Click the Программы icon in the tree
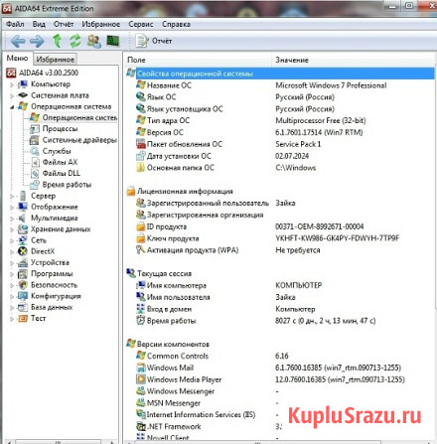This screenshot has width=437, height=444. [23, 274]
